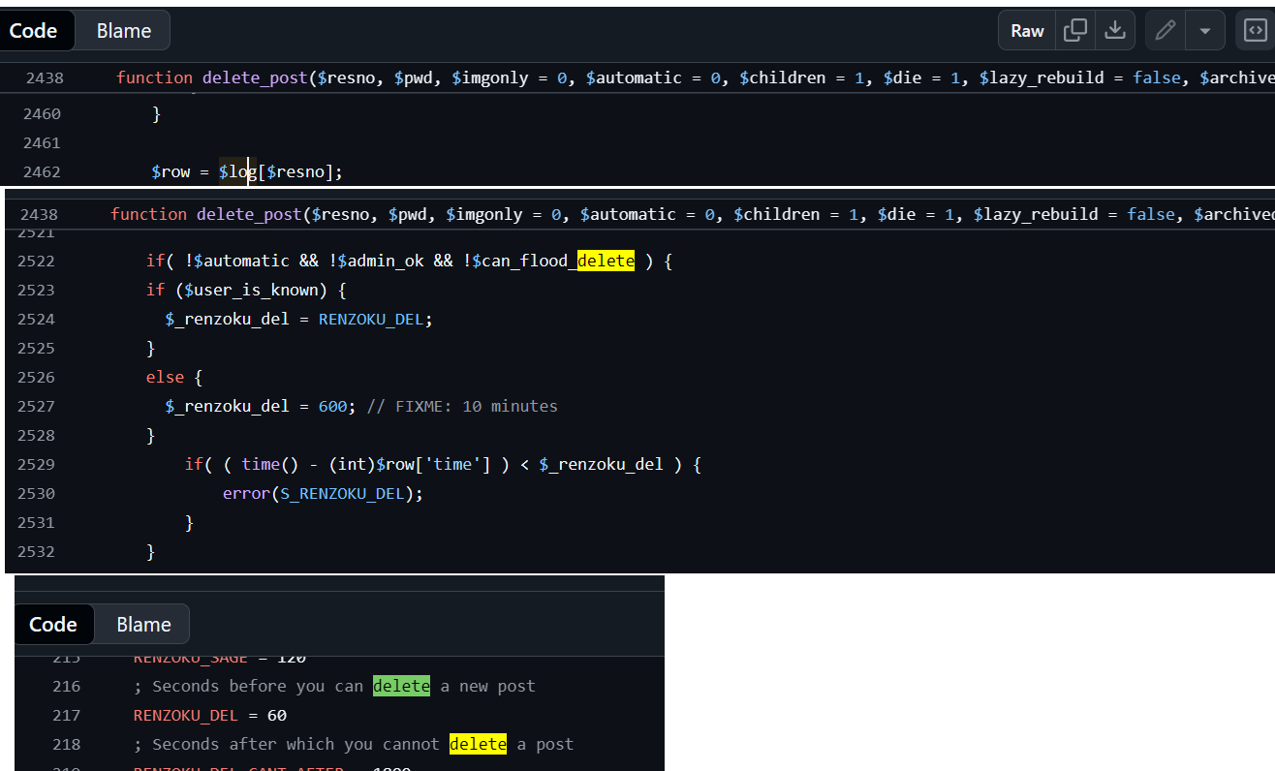1275x771 pixels.
Task: Edit this file with the pencil icon
Action: [1166, 31]
